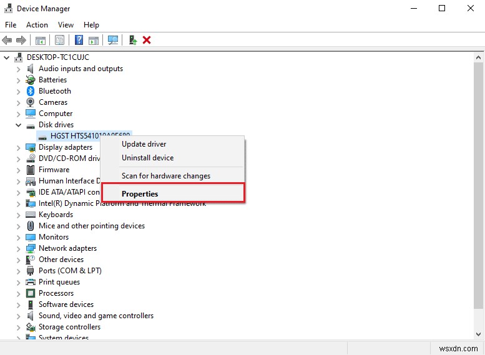The image size is (485, 355).
Task: Select the Network adapters label
Action: (x=68, y=248)
